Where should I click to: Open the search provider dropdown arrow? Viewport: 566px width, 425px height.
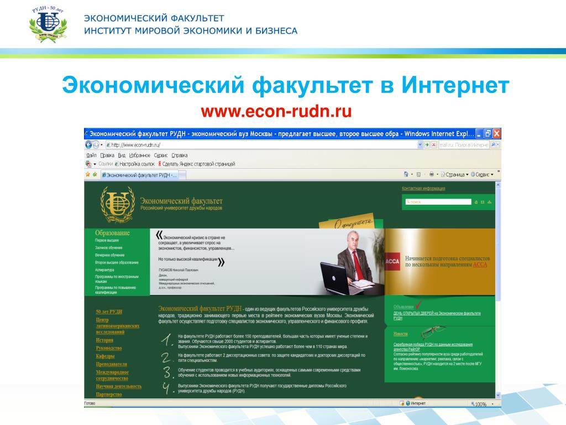click(x=498, y=145)
